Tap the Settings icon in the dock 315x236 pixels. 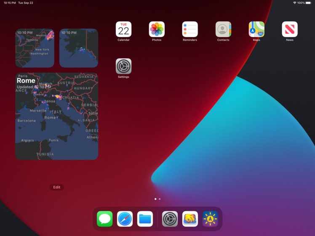click(170, 219)
